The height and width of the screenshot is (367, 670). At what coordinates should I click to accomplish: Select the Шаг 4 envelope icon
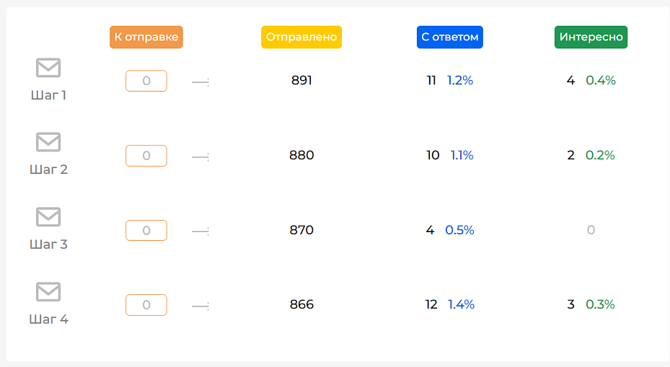pyautogui.click(x=48, y=291)
